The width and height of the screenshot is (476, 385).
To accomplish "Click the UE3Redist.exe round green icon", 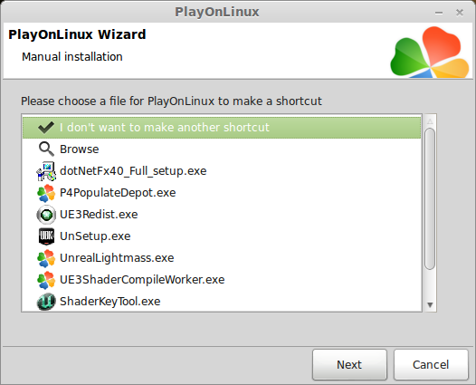I will (x=46, y=215).
